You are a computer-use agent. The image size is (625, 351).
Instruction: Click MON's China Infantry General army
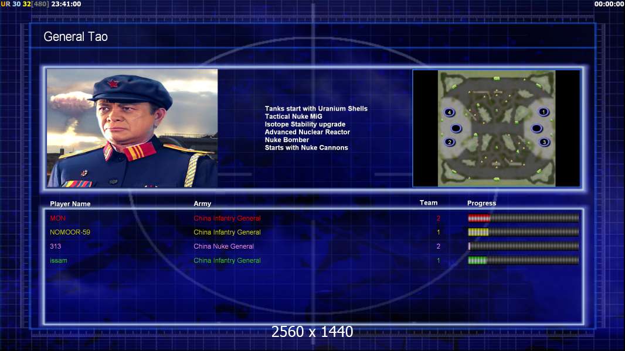(227, 218)
